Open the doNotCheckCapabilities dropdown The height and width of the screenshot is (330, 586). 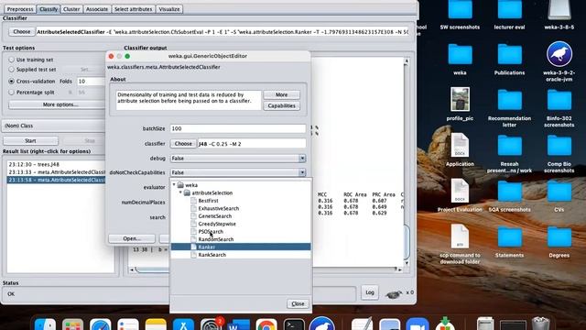tap(238, 172)
